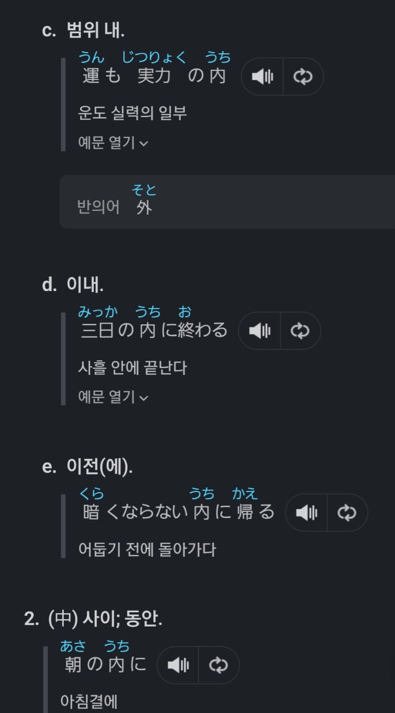The width and height of the screenshot is (395, 713).
Task: Select the 반의어 label box
Action: point(227,201)
